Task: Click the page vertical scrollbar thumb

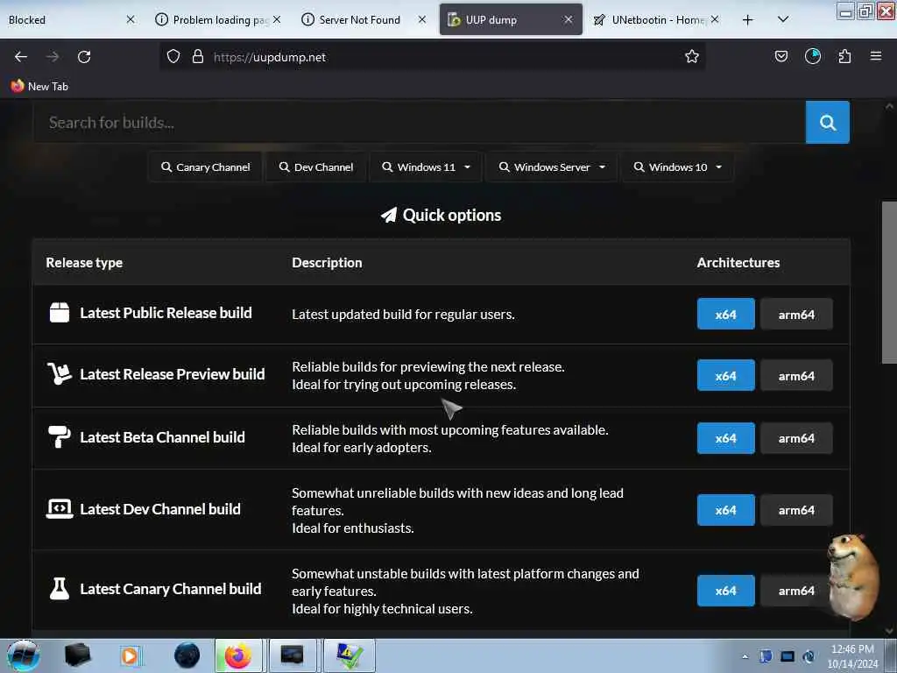Action: click(x=889, y=282)
